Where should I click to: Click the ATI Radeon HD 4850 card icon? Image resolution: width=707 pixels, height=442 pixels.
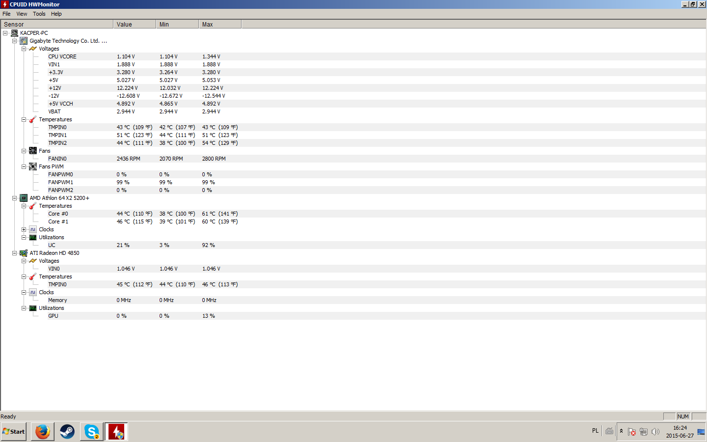coord(24,253)
